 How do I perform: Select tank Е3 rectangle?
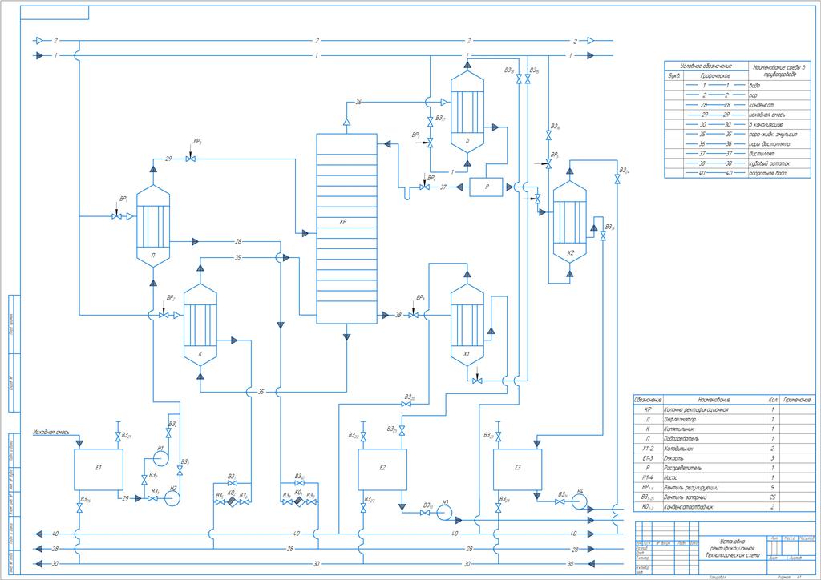pos(518,469)
